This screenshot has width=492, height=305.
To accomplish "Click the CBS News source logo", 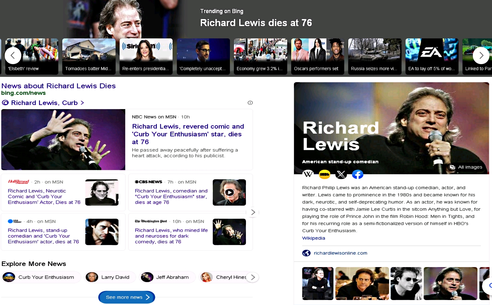I will tap(148, 182).
